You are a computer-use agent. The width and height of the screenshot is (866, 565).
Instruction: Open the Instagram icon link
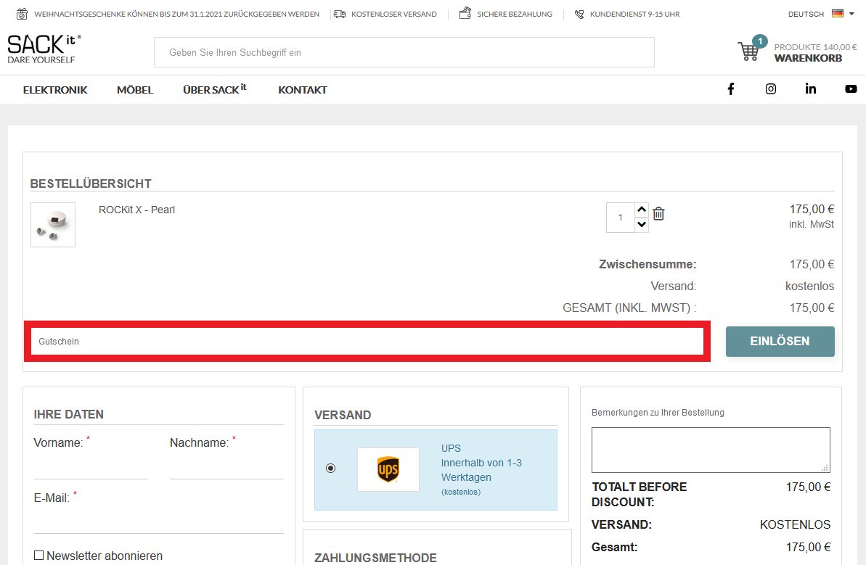pos(771,88)
